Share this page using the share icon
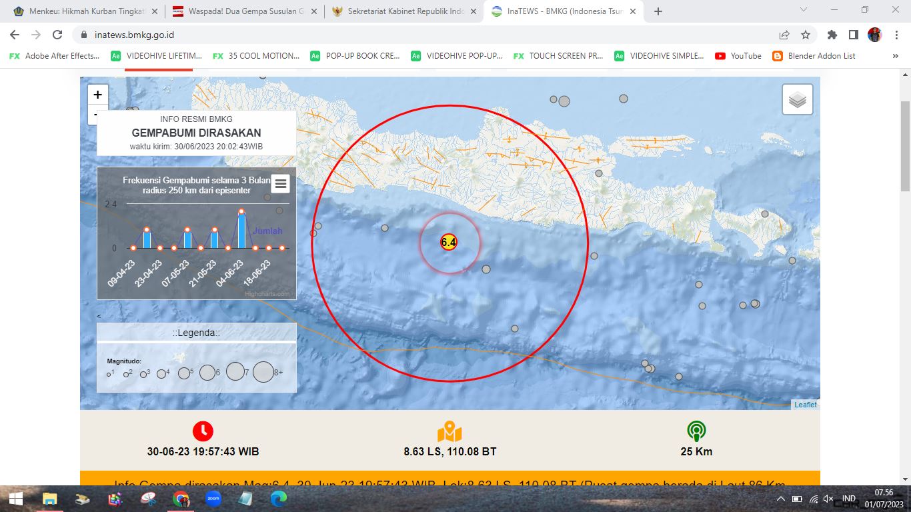This screenshot has height=512, width=911. [784, 35]
